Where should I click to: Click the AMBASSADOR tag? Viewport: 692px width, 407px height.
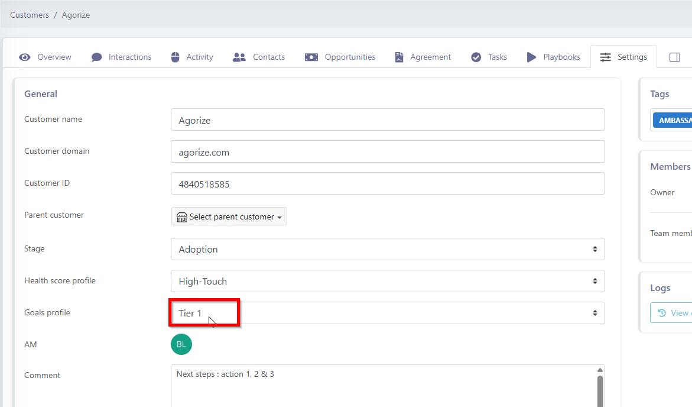pos(673,120)
